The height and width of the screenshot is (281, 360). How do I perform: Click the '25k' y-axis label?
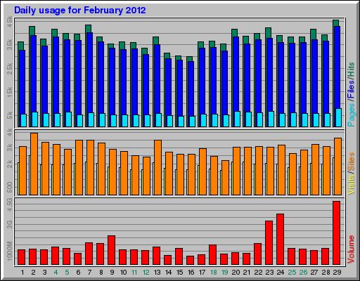pyautogui.click(x=10, y=69)
